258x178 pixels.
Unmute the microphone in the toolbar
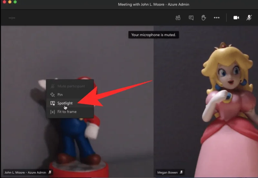[249, 18]
